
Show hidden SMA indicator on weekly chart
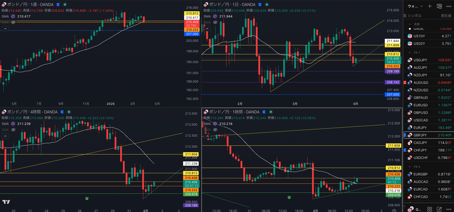pyautogui.click(x=13, y=22)
